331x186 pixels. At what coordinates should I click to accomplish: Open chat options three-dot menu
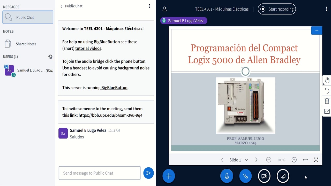point(149,6)
